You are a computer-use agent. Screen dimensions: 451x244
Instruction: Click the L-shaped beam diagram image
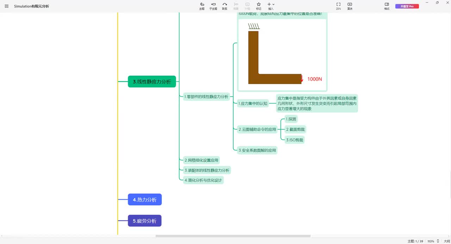(x=282, y=54)
